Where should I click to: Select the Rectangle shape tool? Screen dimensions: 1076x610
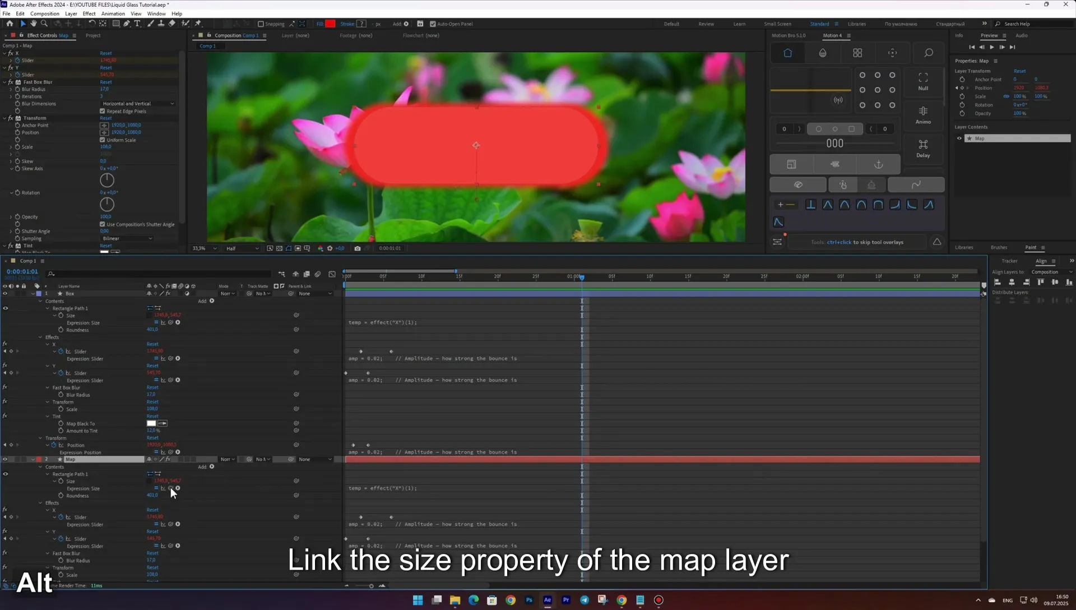coord(116,24)
